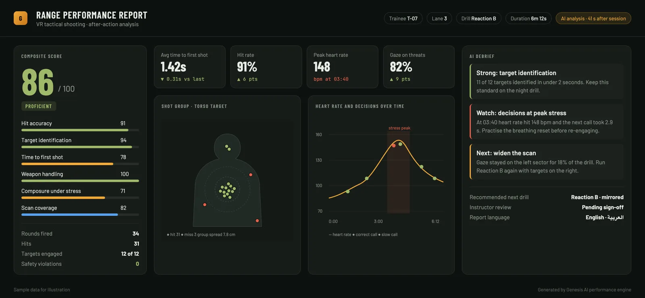
Task: Click the Composure under stress label
Action: [x=51, y=191]
